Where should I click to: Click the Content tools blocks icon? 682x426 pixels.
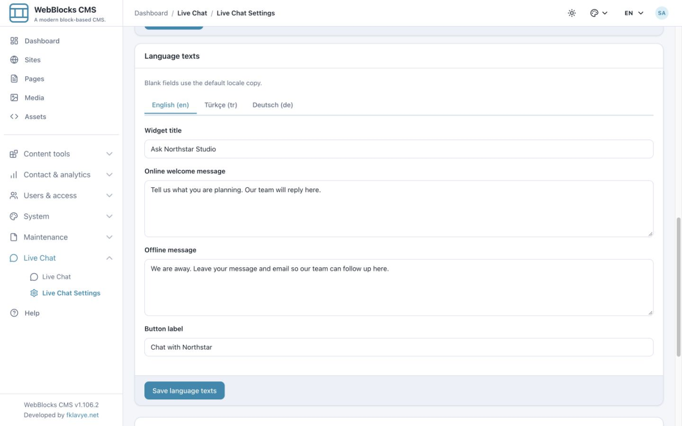(14, 154)
